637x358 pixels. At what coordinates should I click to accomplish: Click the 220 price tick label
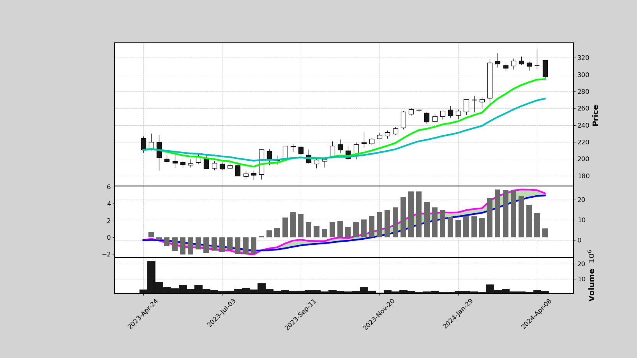(x=583, y=142)
